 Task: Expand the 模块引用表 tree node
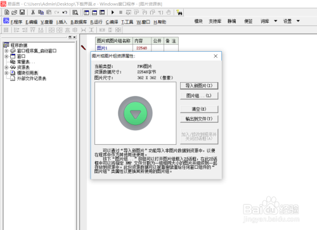coord(6,73)
